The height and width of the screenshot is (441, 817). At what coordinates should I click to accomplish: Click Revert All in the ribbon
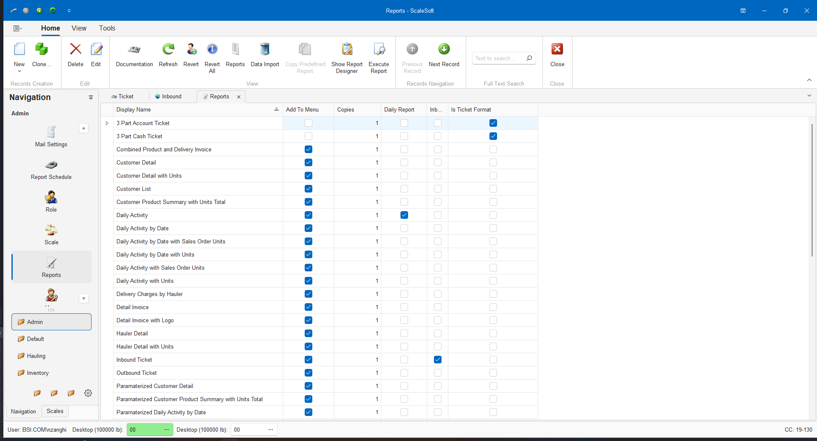click(x=212, y=58)
